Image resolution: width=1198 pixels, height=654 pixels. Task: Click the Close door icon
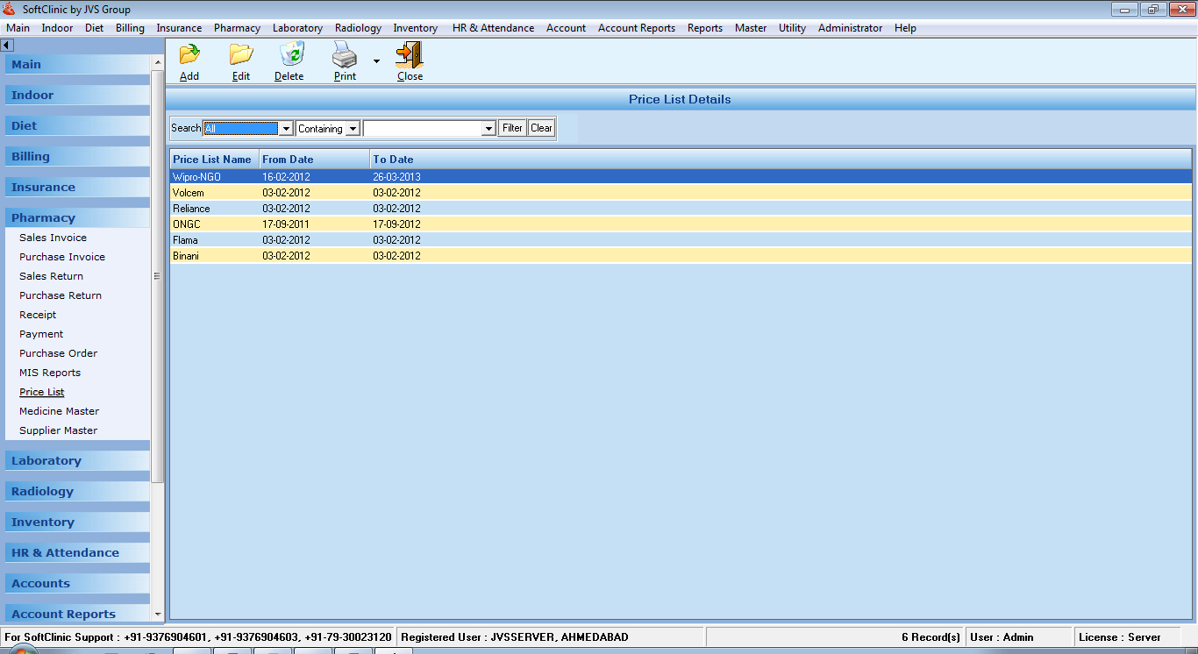410,55
